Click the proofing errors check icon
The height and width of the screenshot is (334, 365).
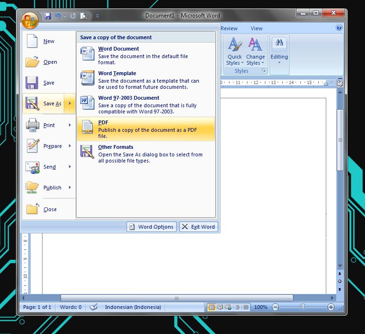93,307
